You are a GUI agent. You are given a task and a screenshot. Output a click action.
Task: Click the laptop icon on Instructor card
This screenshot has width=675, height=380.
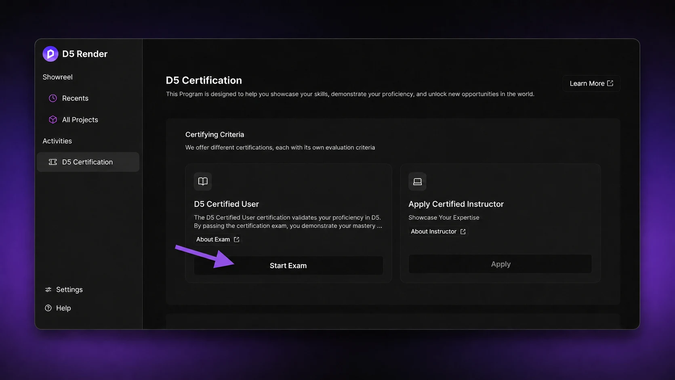click(x=417, y=181)
